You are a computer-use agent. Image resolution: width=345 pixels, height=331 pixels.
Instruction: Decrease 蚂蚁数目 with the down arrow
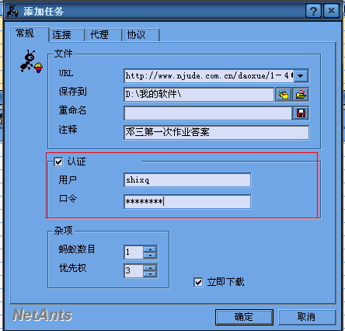point(150,256)
